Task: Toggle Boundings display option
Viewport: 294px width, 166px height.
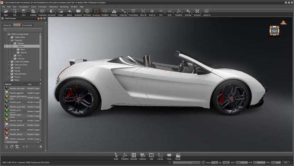Action: [x=96, y=12]
